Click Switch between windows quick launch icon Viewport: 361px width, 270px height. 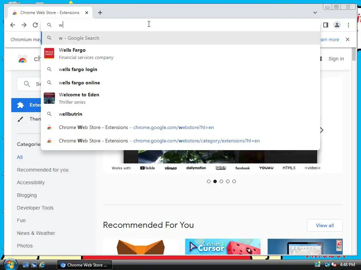(33, 265)
